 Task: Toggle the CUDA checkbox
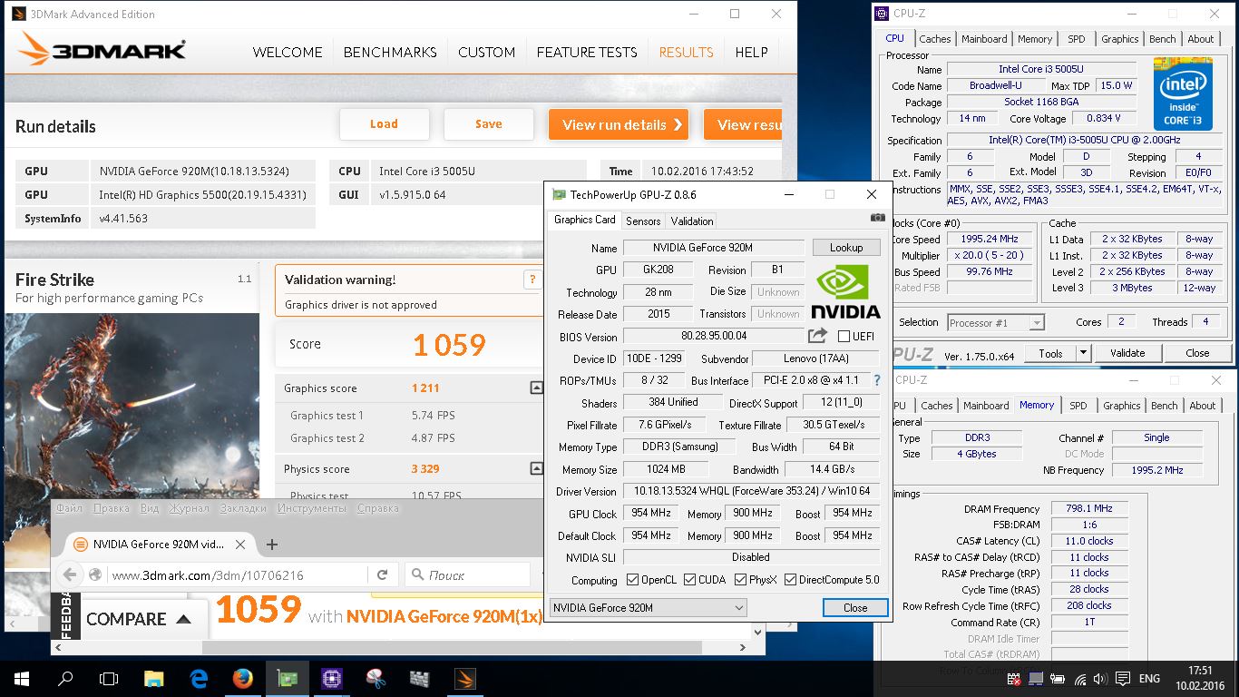tap(690, 580)
